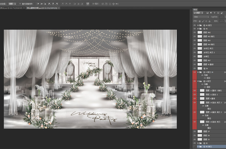Select the 3D scale camera icon
The width and height of the screenshot is (226, 149).
[117, 4]
